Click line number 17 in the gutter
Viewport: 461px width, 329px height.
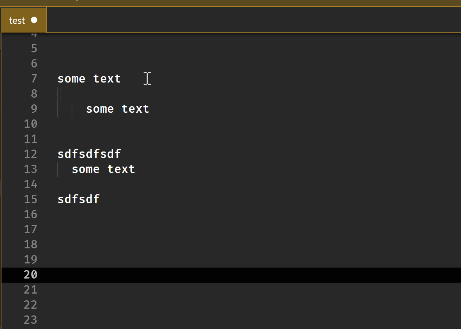click(31, 230)
